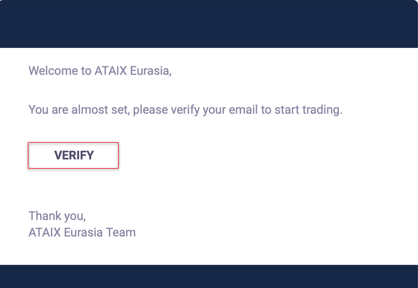Click inside the red annotation rectangle
The width and height of the screenshot is (418, 288).
tap(73, 155)
